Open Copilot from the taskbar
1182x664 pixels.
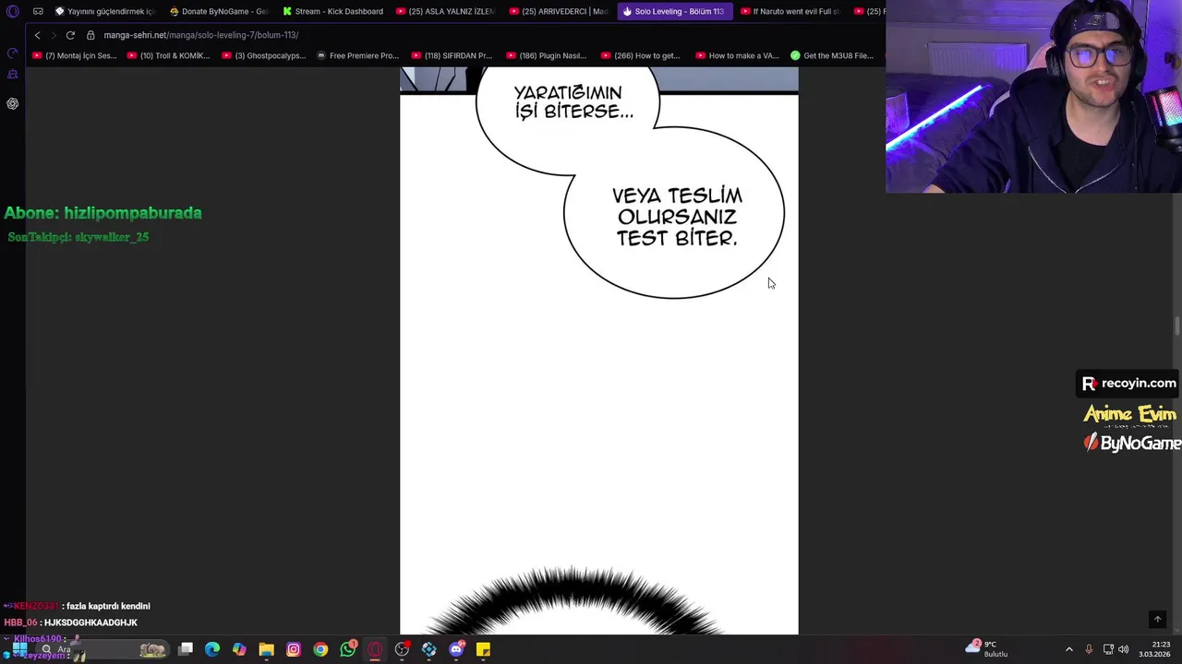pyautogui.click(x=239, y=649)
